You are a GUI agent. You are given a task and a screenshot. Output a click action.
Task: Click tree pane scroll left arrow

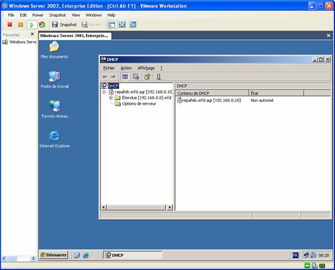(x=103, y=207)
